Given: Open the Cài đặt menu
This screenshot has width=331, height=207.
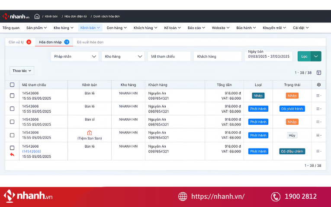Looking at the screenshot, I should 301,28.
